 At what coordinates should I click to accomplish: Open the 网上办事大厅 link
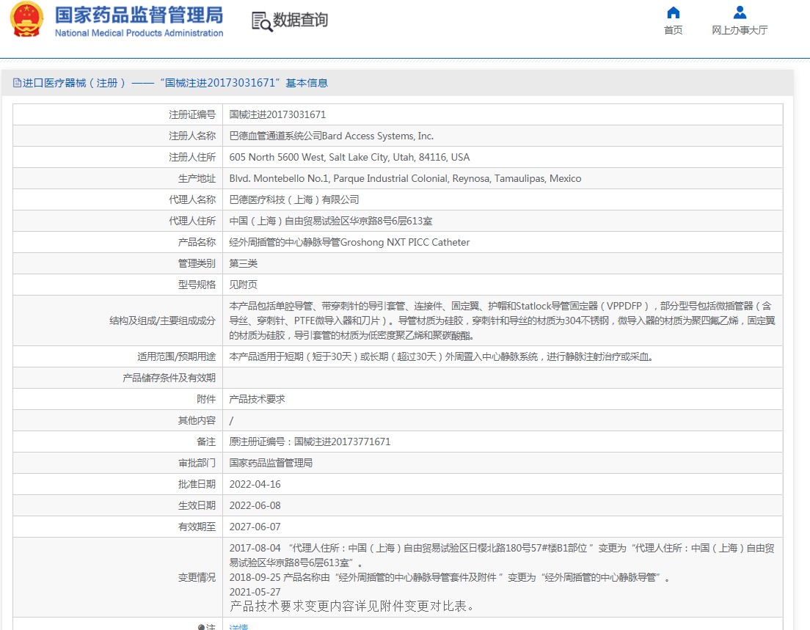(x=740, y=31)
